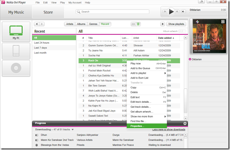230x150 pixels.
Task: Sort by Title column header
Action: tap(103, 38)
